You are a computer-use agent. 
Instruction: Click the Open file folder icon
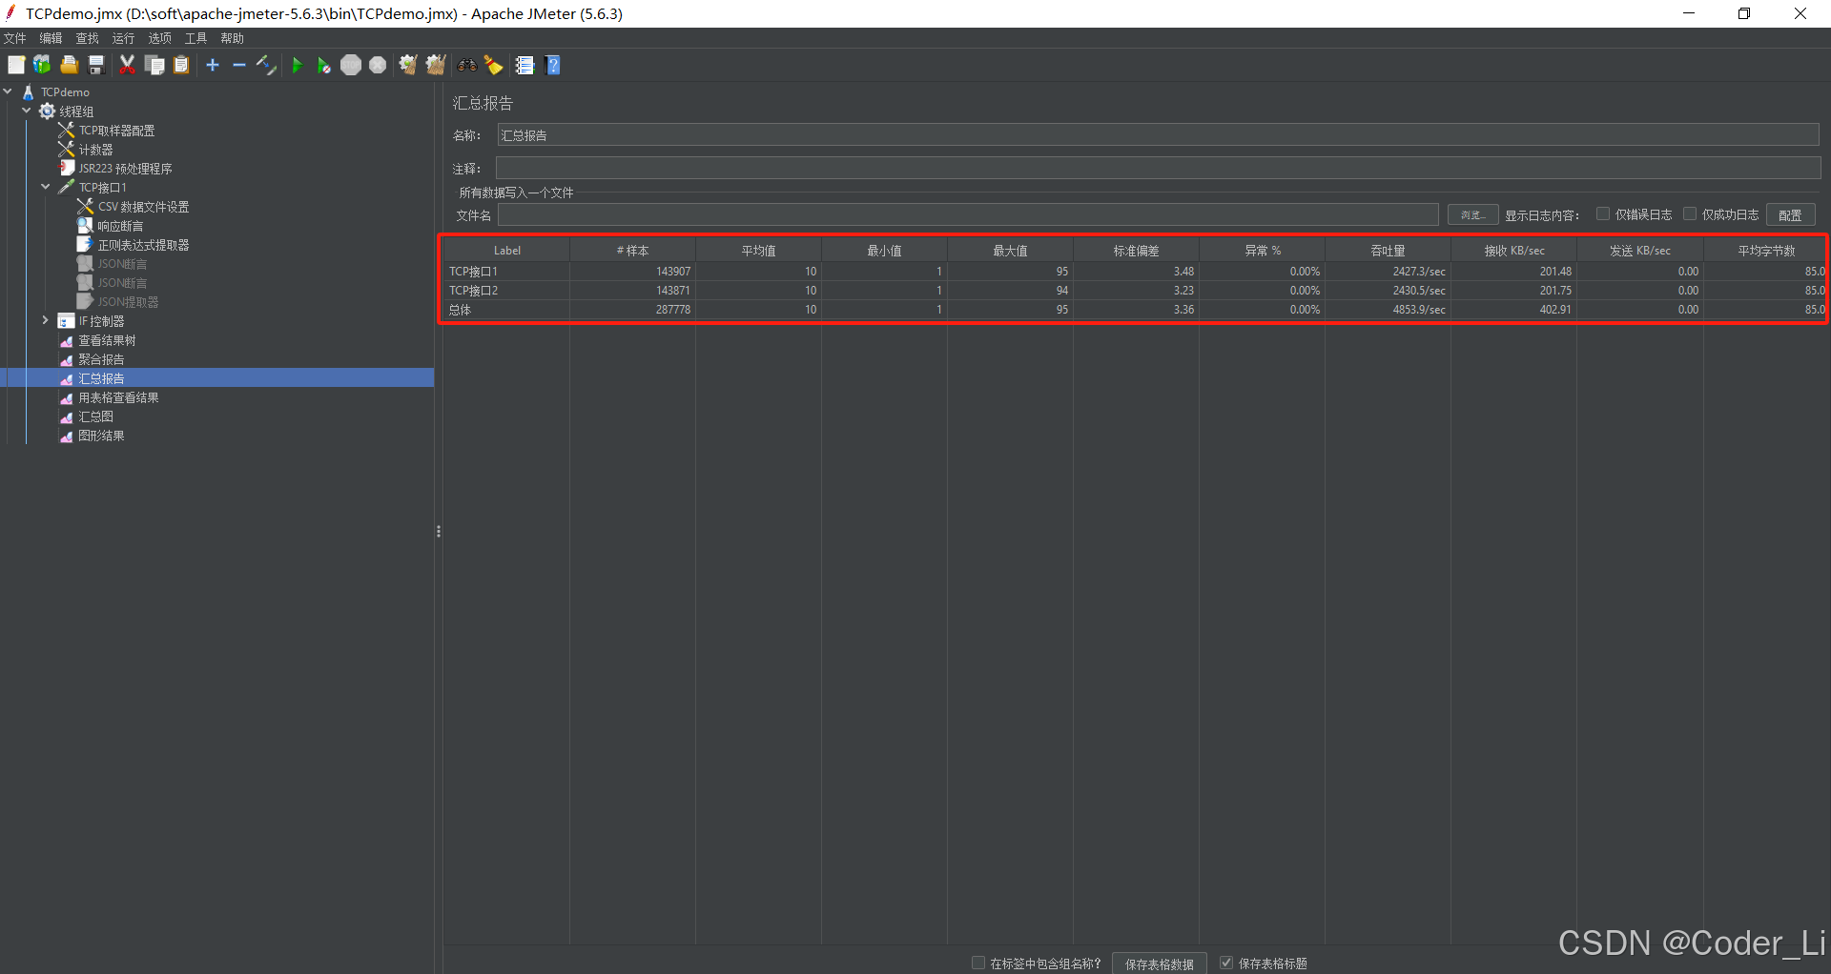(69, 65)
